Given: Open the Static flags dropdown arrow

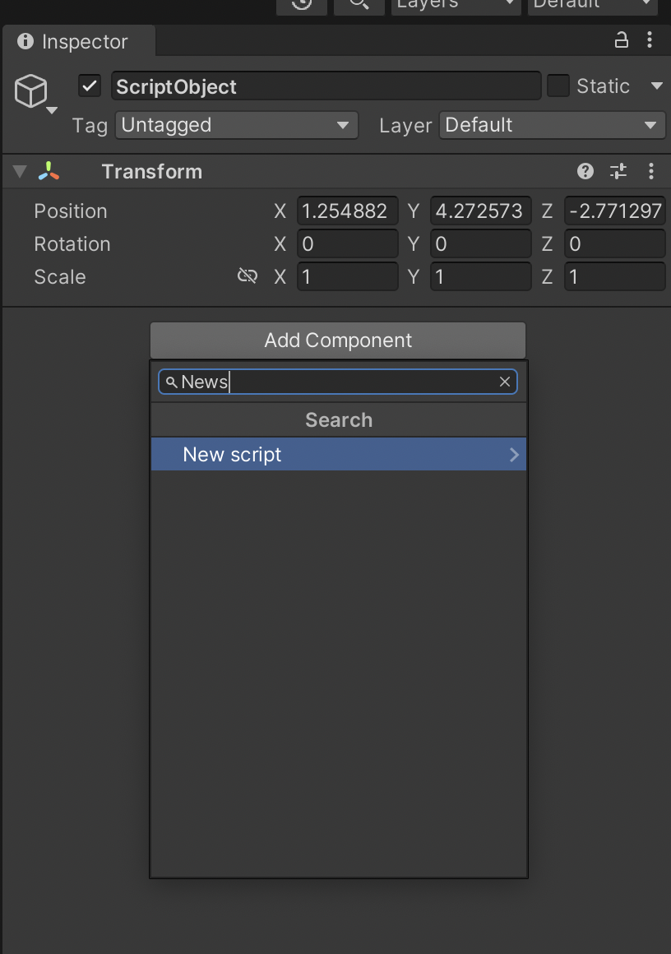Looking at the screenshot, I should pos(656,86).
